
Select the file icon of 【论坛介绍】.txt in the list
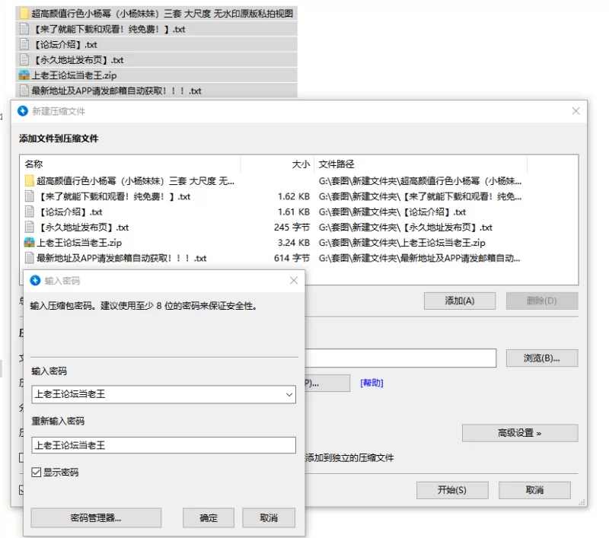[x=30, y=212]
